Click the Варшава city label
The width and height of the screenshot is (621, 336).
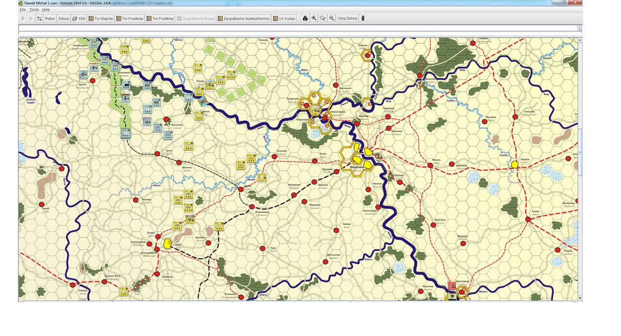pos(357,167)
